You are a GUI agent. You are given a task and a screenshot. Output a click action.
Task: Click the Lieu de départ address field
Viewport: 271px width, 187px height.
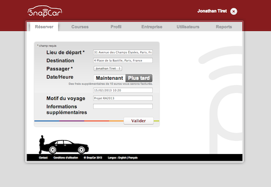tap(123, 52)
